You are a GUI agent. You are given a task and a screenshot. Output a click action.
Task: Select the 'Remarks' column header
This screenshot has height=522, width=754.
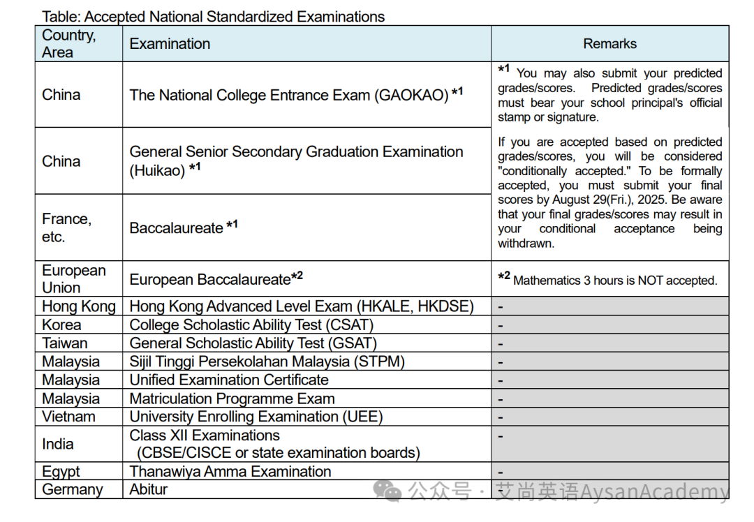[609, 44]
